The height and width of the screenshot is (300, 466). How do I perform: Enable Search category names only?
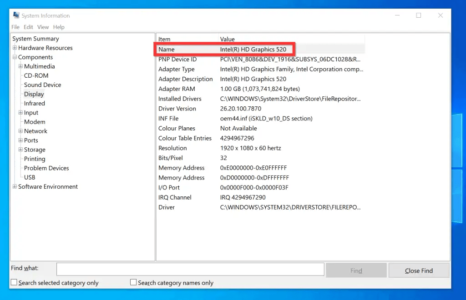pos(133,282)
